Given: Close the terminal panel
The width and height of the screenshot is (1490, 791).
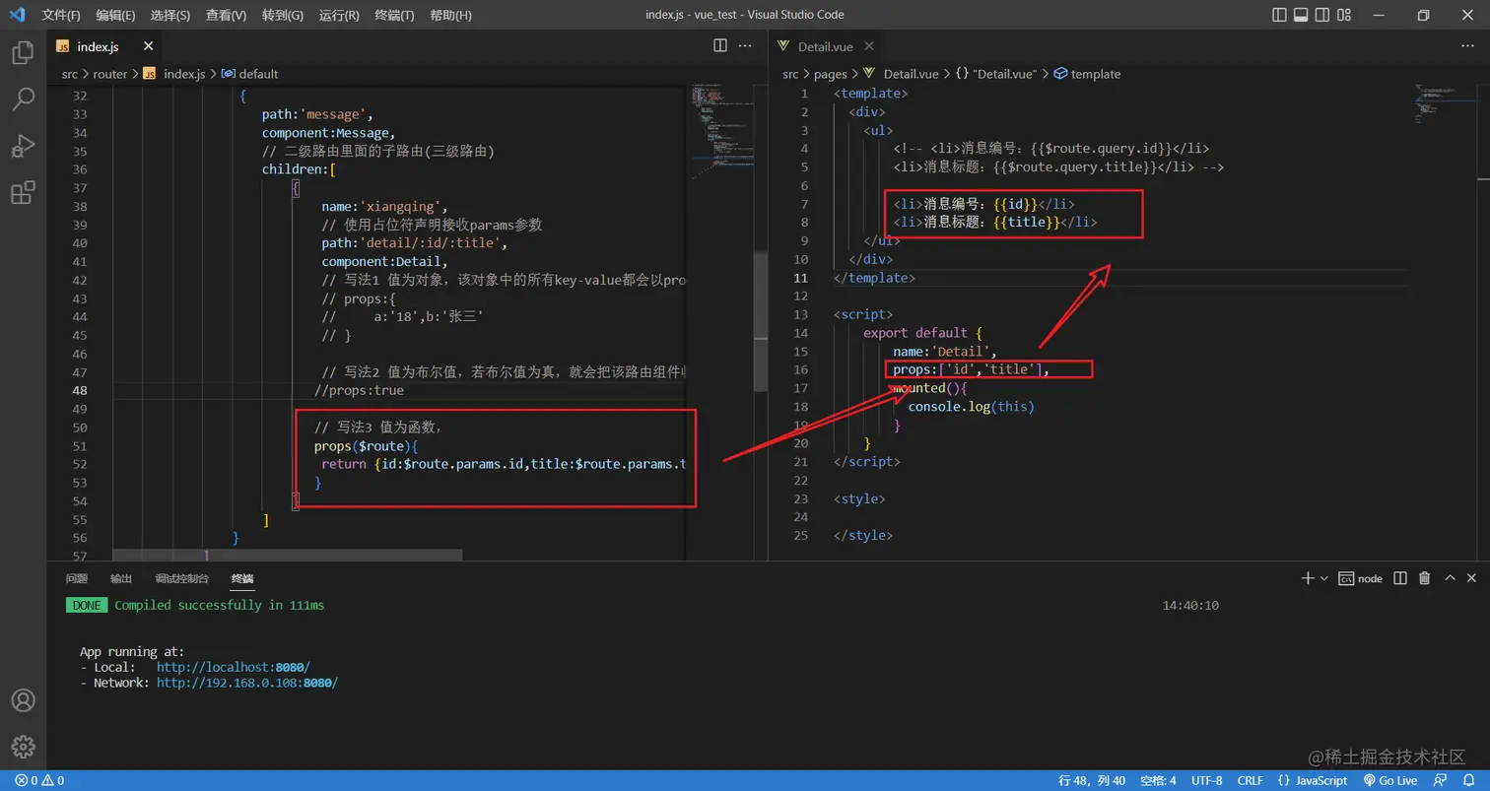Looking at the screenshot, I should (1471, 578).
